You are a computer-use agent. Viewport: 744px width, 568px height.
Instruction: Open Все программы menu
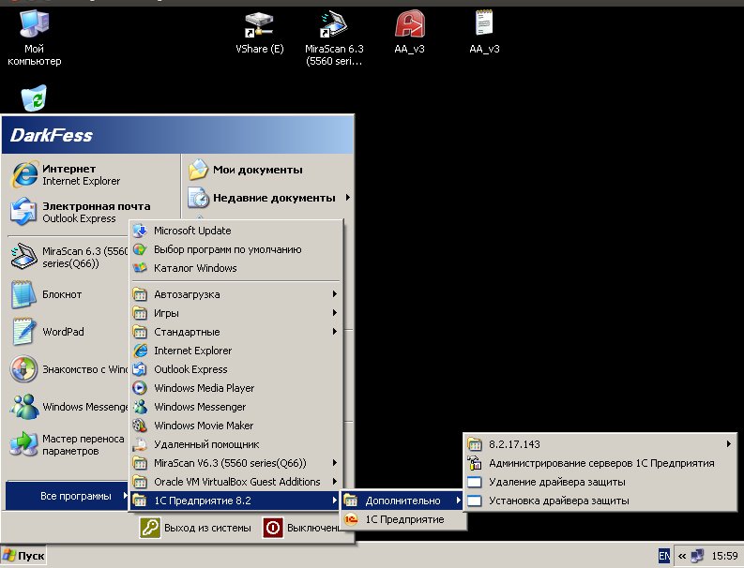(x=68, y=496)
